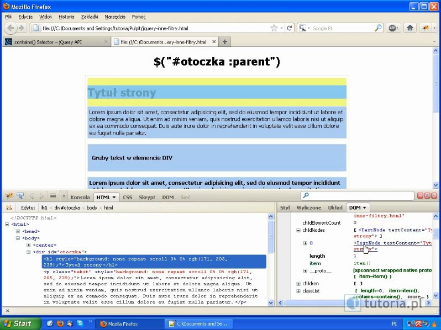
Task: Open a new tab with the plus button
Action: (225, 42)
